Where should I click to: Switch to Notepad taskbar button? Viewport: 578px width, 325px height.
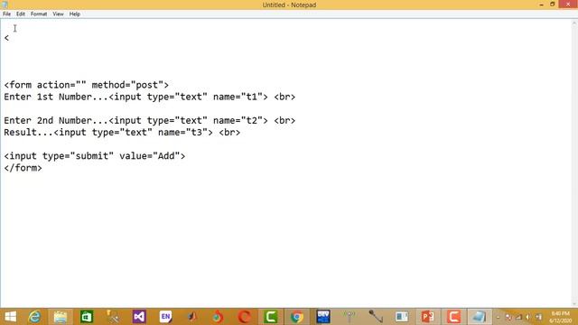480,317
